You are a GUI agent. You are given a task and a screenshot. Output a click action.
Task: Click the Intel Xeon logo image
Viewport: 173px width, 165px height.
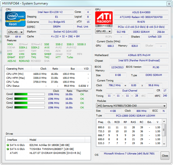coord(15,19)
